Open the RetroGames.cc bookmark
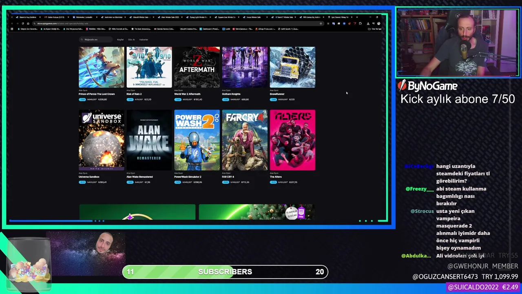 242,29
